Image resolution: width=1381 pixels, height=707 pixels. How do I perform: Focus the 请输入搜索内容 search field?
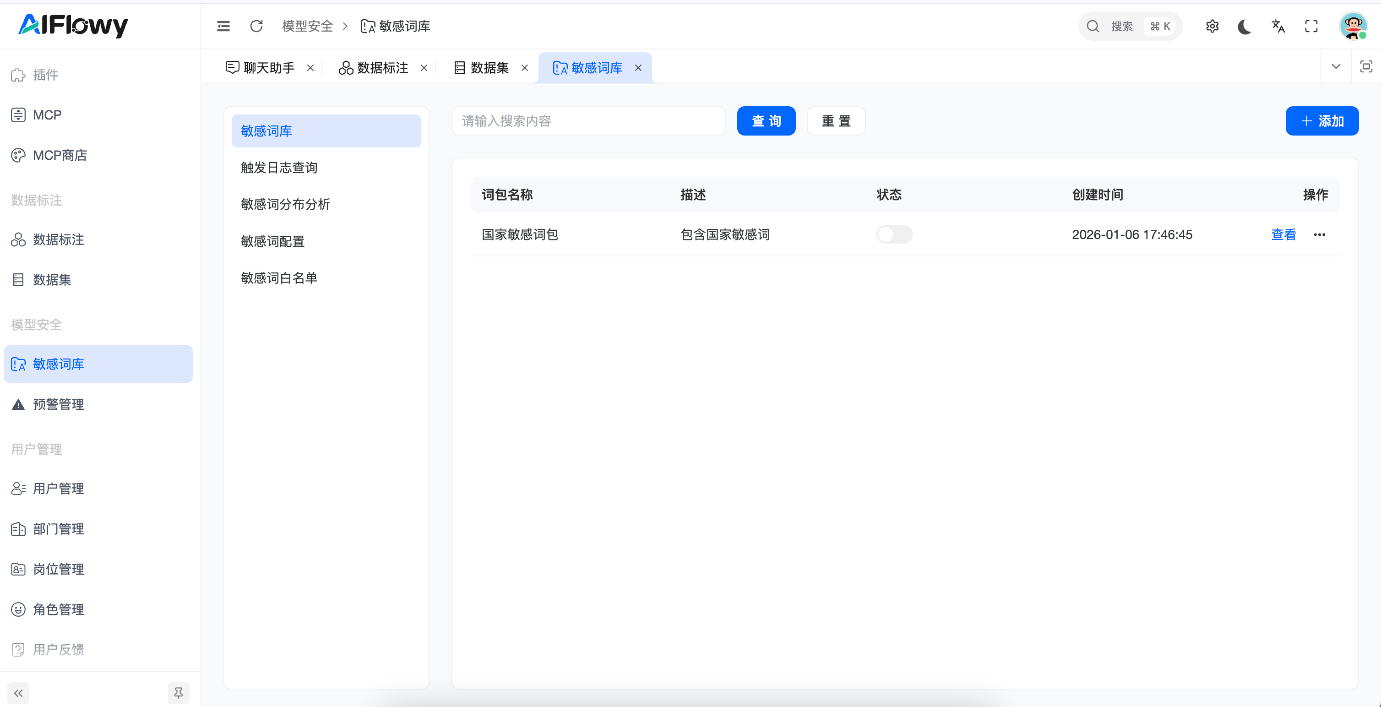pyautogui.click(x=588, y=121)
